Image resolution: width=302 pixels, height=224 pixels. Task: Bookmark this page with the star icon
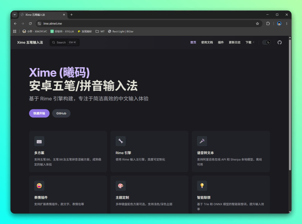pos(257,24)
